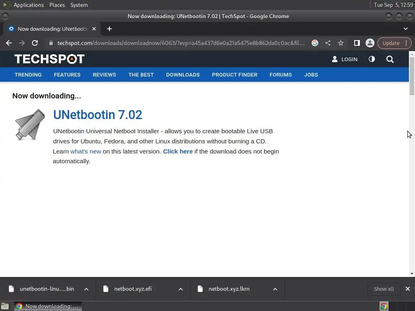Reload the TechSpot page
415x311 pixels.
[35, 43]
